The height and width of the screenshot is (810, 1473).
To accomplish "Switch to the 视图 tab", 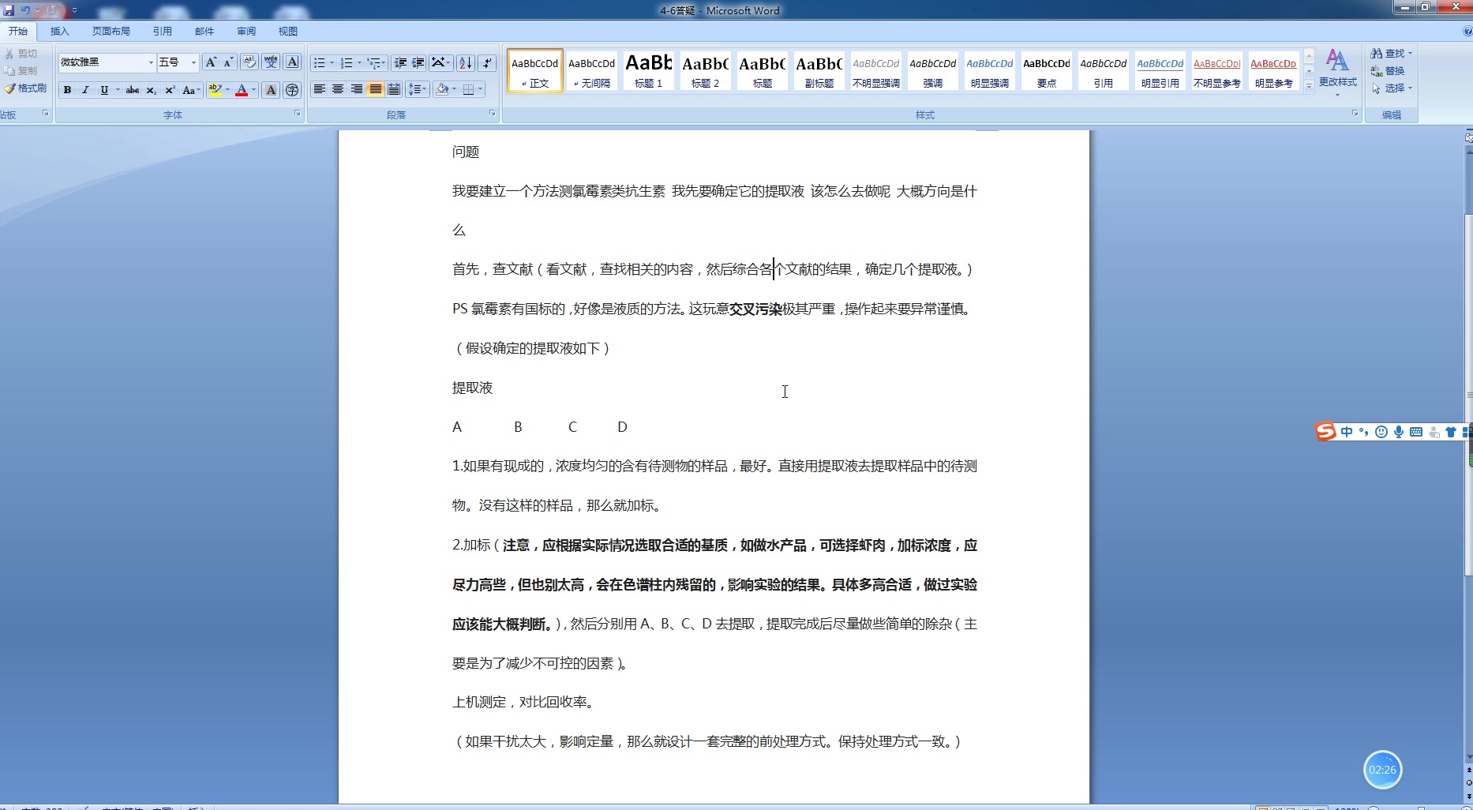I will tap(288, 32).
